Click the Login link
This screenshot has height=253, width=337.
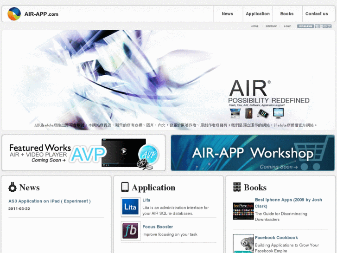(287, 26)
